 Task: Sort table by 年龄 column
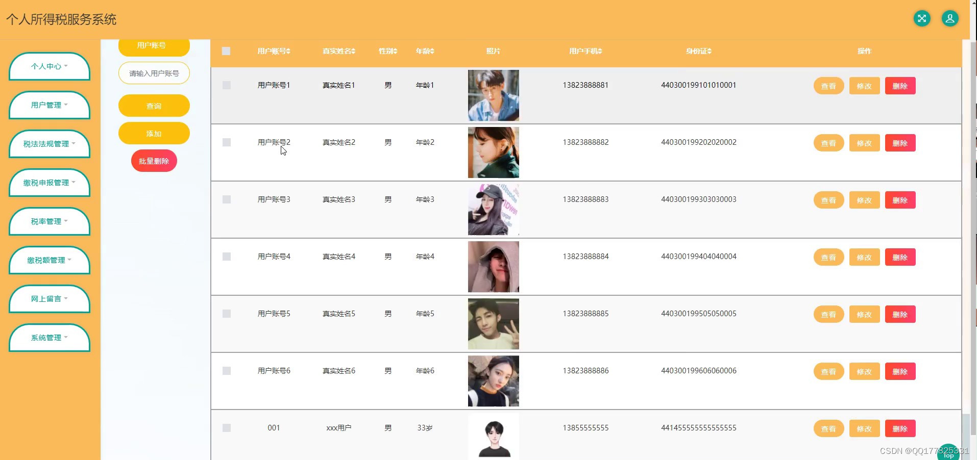click(x=425, y=51)
